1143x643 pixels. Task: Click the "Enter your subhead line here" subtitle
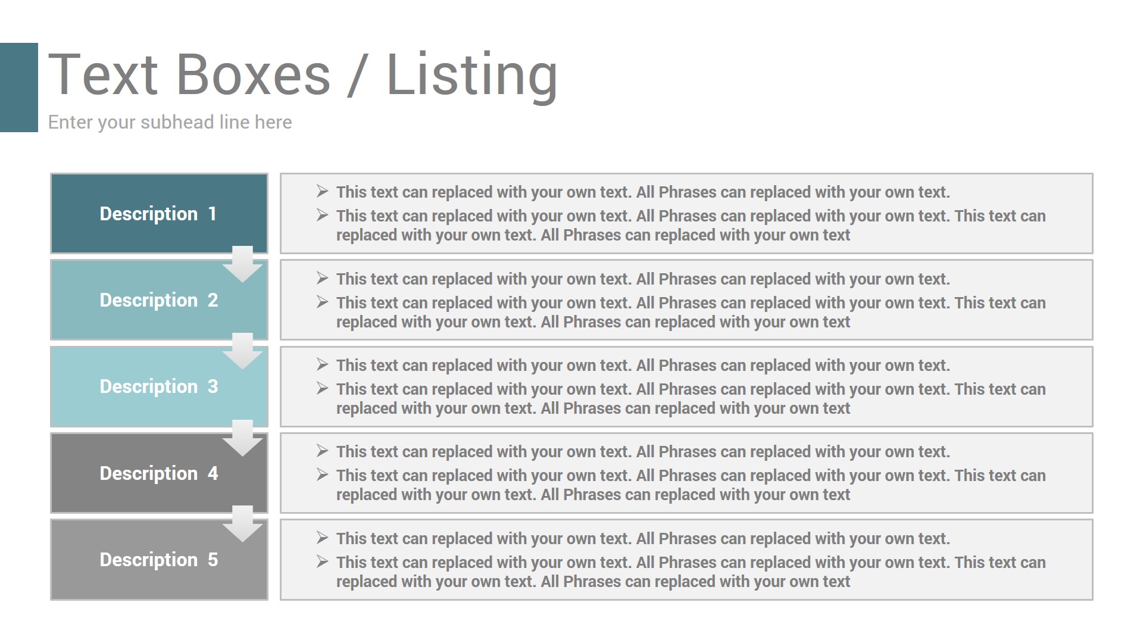point(170,122)
